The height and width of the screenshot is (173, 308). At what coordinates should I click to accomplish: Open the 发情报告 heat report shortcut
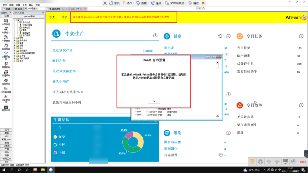[x=6, y=74]
